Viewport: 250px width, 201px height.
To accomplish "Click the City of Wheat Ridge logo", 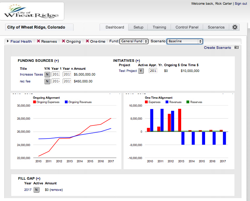I will pyautogui.click(x=32, y=11).
